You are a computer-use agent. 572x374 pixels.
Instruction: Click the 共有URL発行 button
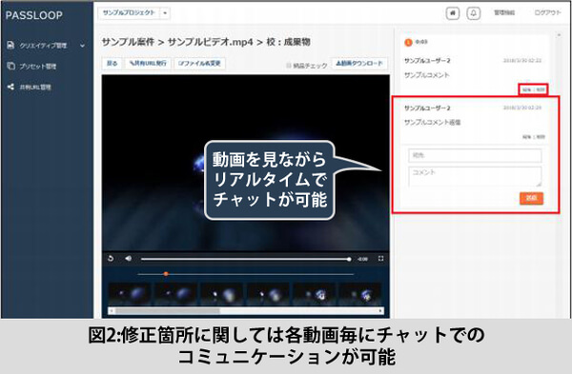148,64
